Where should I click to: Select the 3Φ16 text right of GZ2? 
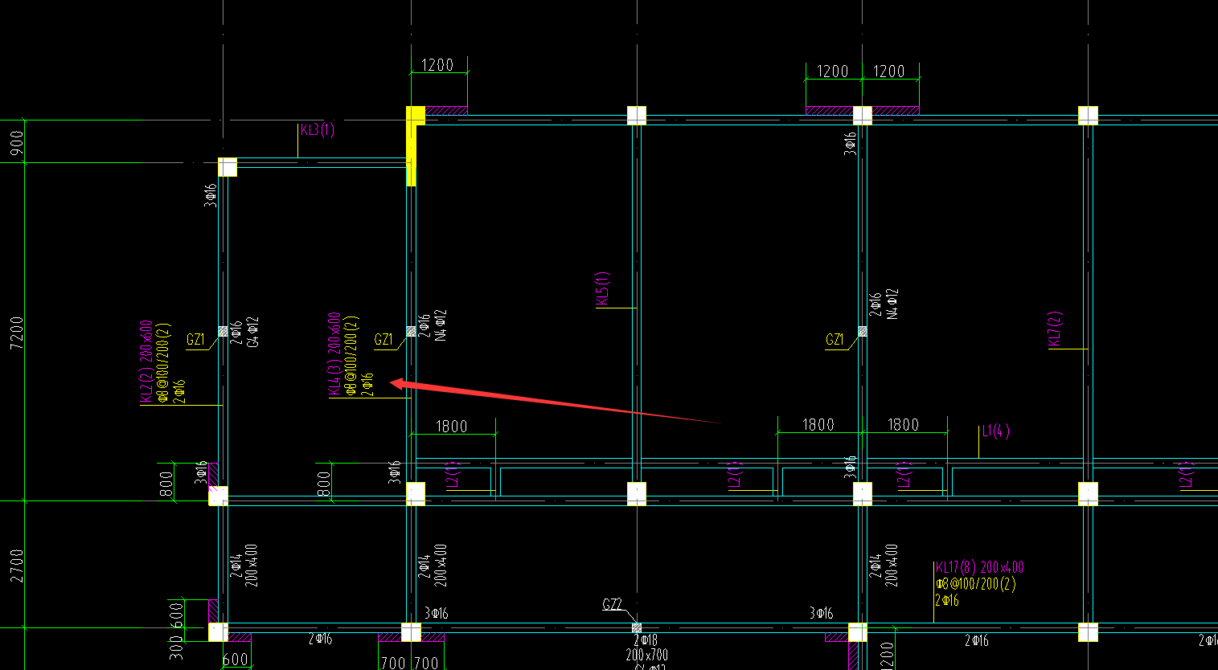[822, 614]
